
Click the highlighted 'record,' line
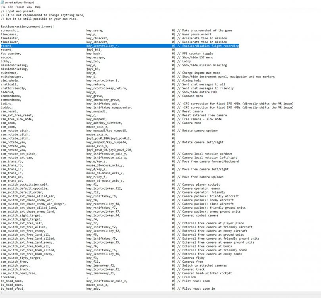pyautogui.click(x=120, y=46)
